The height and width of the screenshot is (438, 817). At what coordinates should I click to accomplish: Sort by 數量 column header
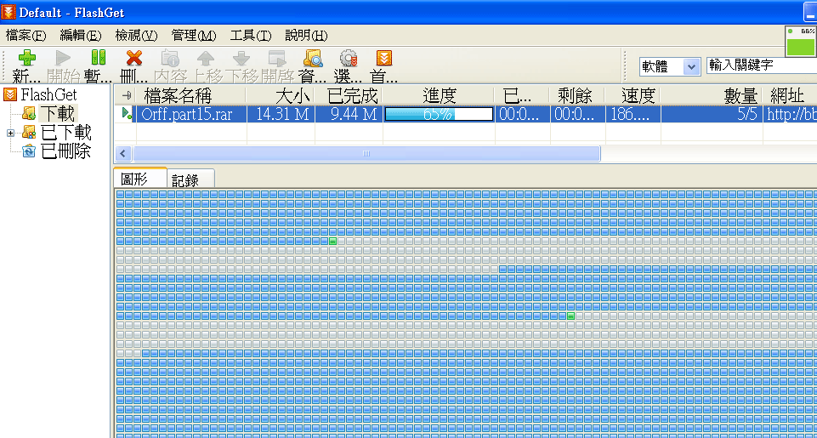point(712,96)
